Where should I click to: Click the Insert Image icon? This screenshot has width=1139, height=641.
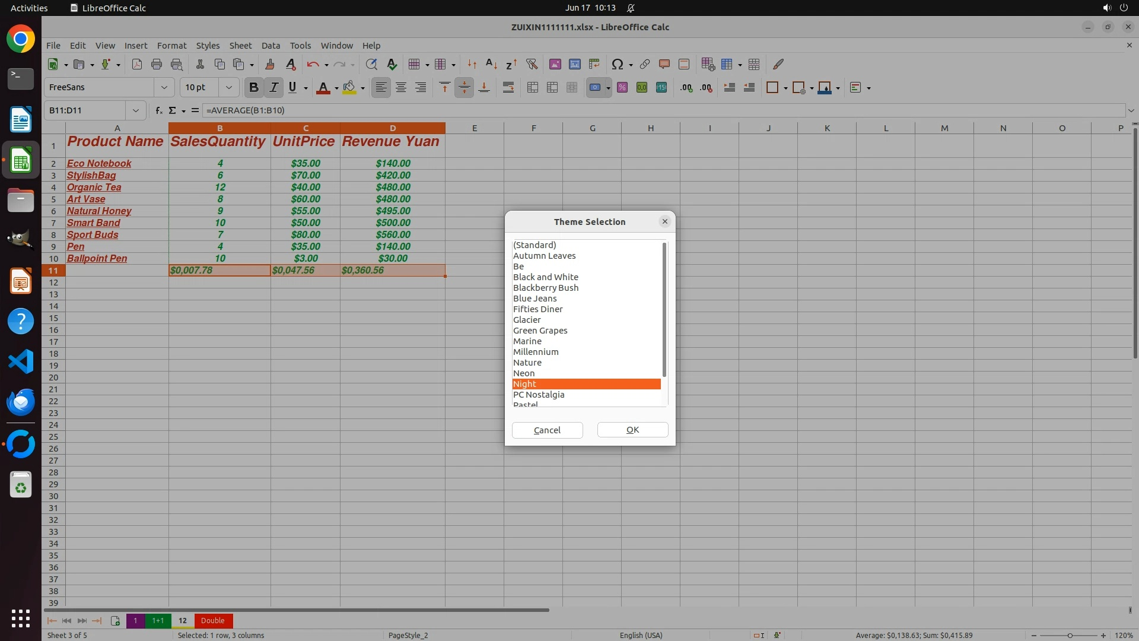coord(555,64)
